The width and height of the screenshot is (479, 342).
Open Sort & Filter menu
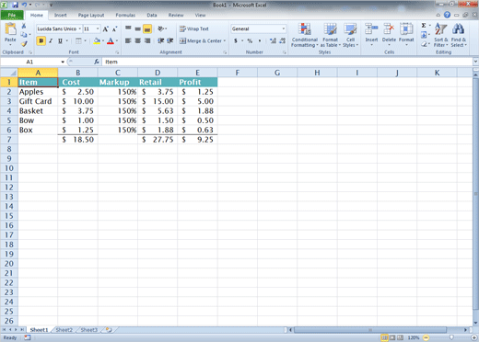point(441,35)
